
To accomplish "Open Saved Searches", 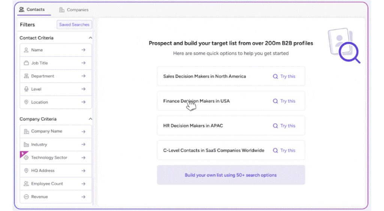I will 74,24.
